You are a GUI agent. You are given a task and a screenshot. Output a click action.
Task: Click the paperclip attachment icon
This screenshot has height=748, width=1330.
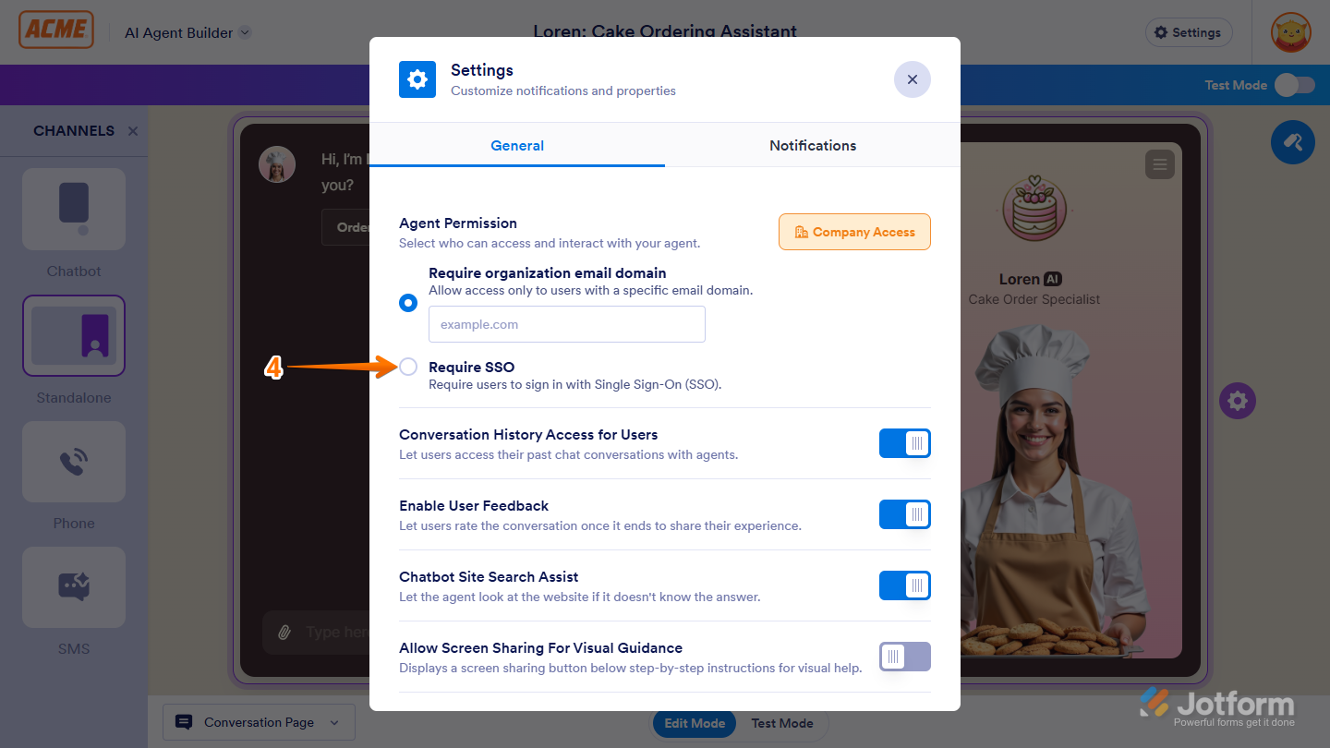[284, 633]
